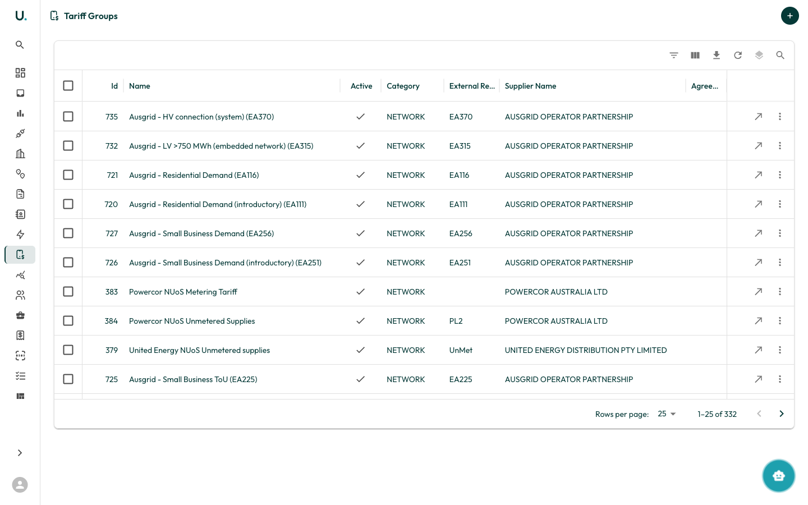Click Ausgrid - HV connection (system) (EA370)
808x505 pixels.
click(x=201, y=117)
